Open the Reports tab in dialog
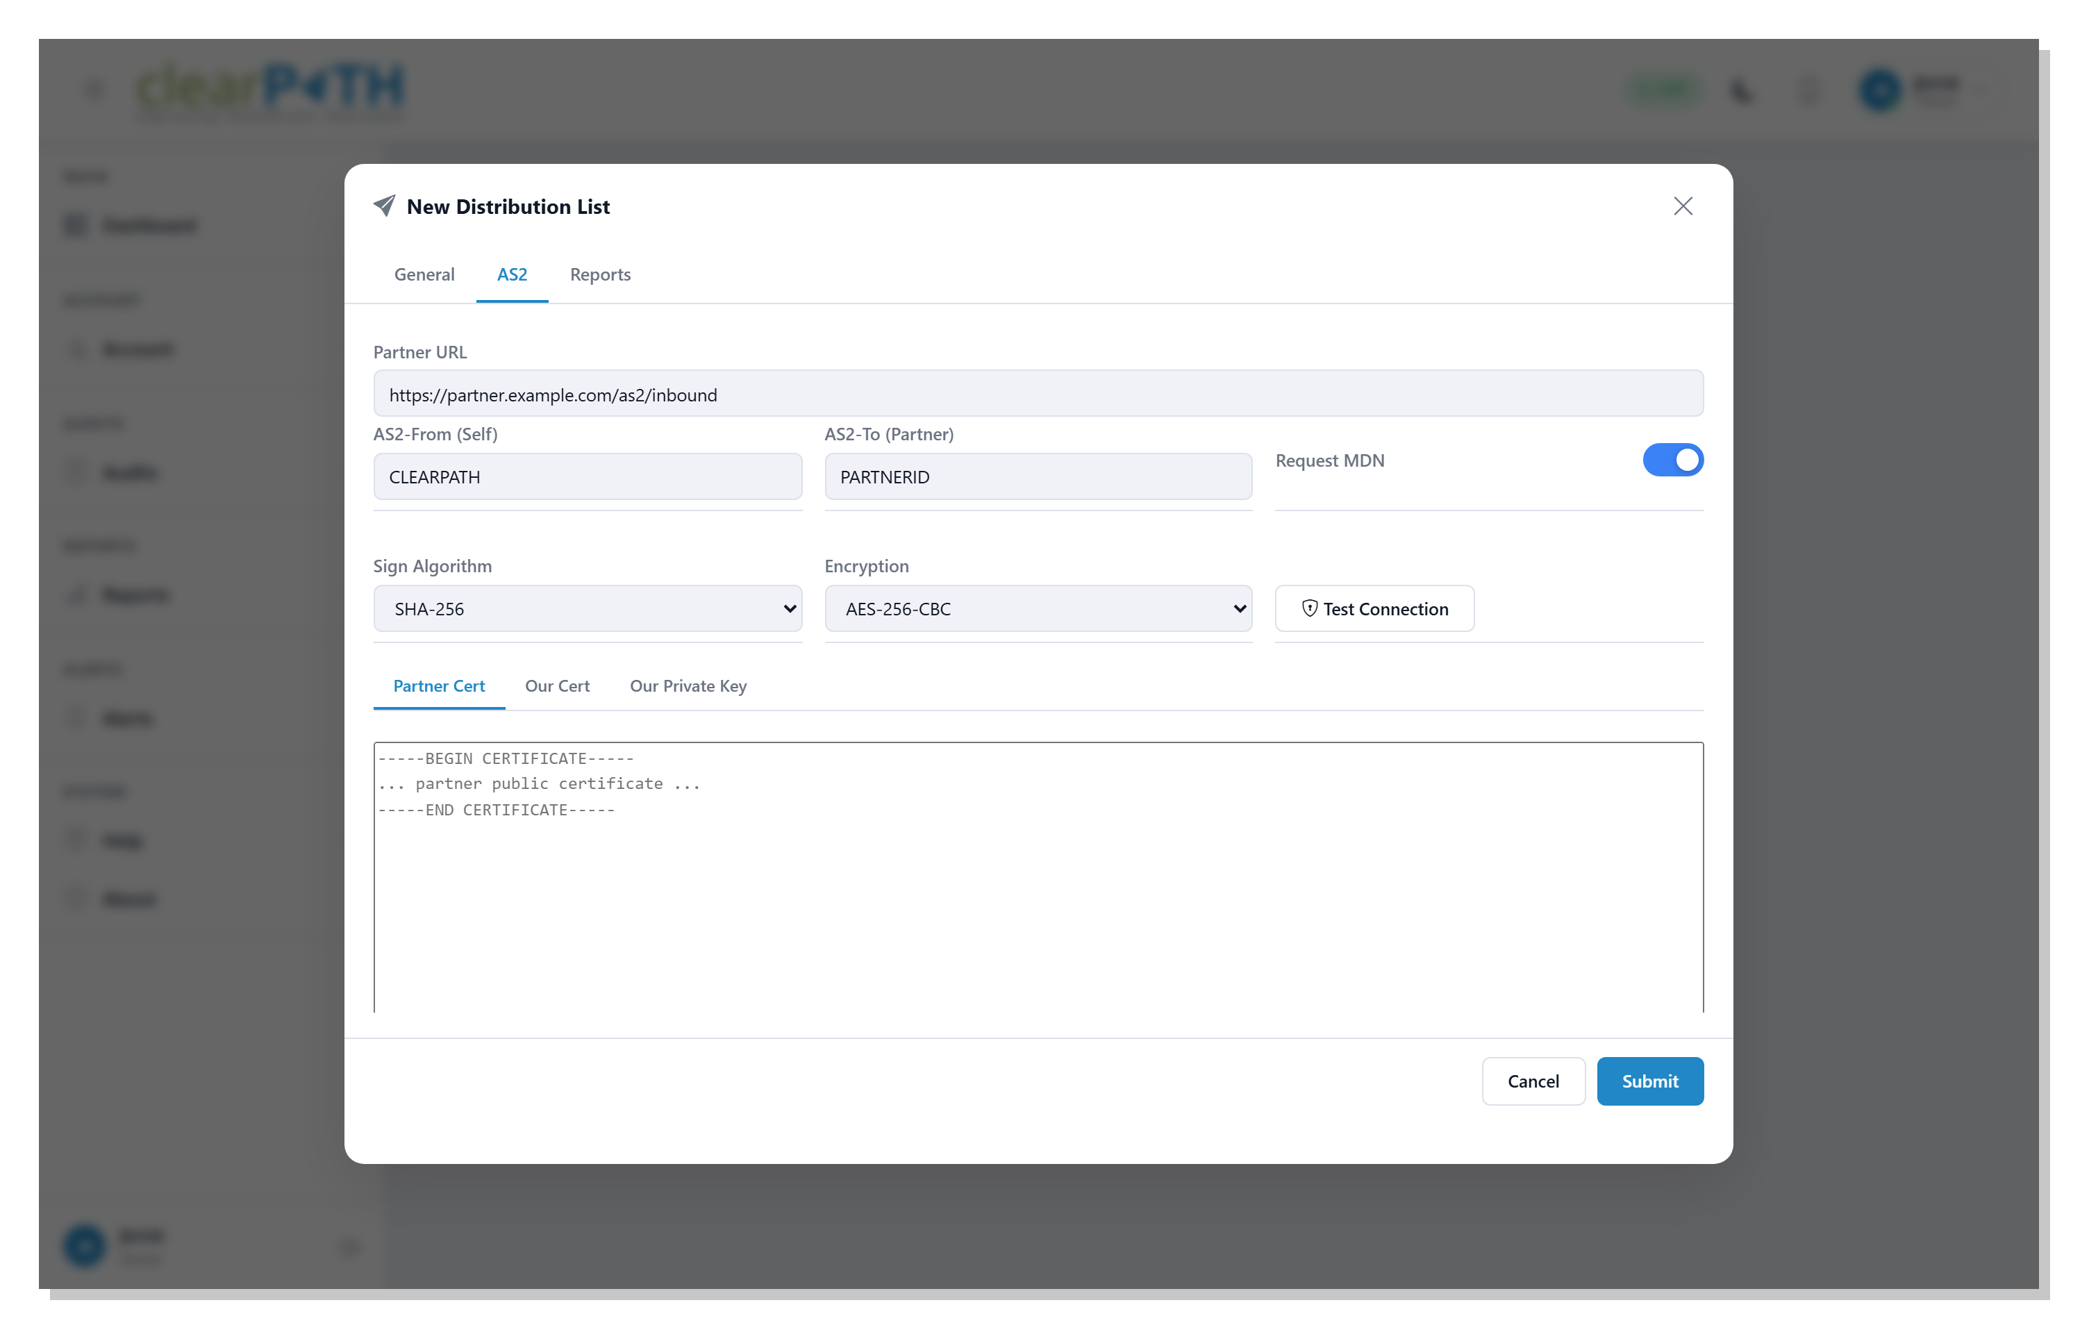 tap(600, 274)
